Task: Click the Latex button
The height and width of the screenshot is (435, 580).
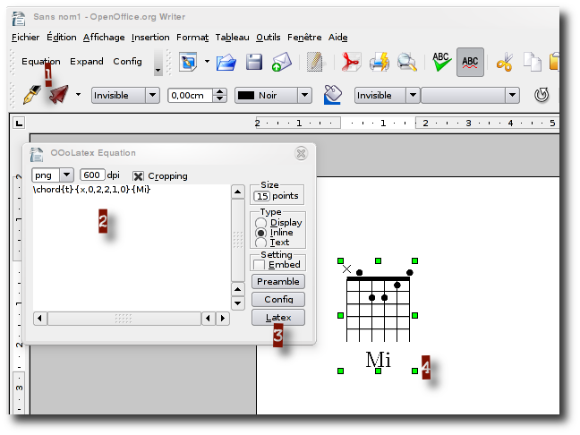Action: click(278, 318)
